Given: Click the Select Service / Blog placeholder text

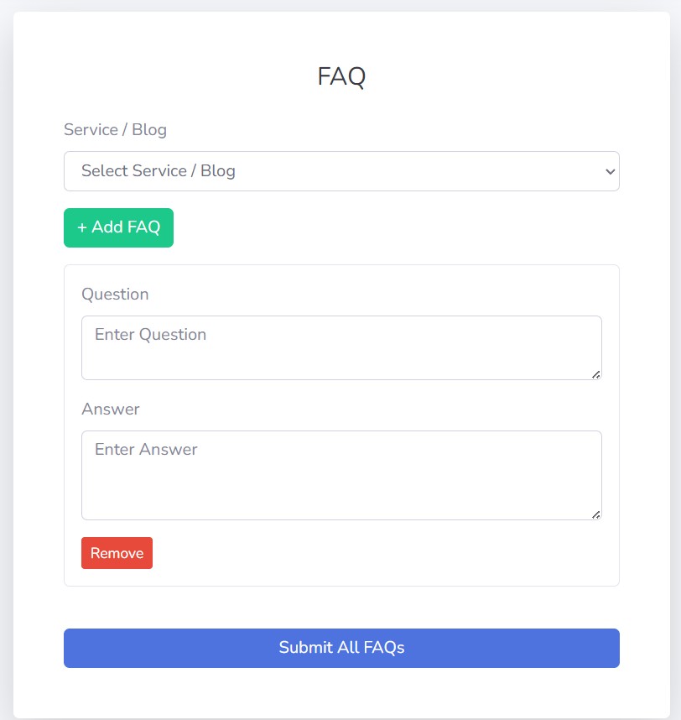Looking at the screenshot, I should (x=159, y=171).
